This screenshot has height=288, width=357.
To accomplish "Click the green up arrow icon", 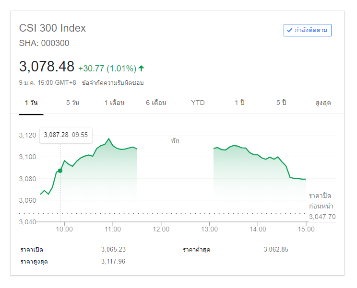I will (x=141, y=68).
